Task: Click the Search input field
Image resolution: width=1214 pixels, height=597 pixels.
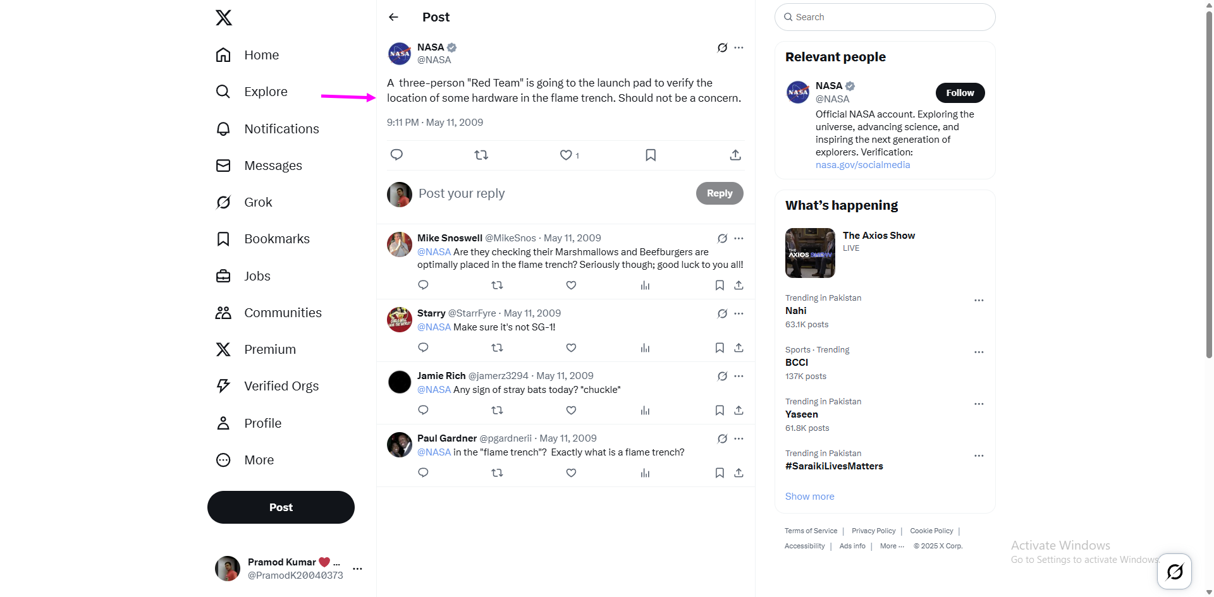Action: 885,17
